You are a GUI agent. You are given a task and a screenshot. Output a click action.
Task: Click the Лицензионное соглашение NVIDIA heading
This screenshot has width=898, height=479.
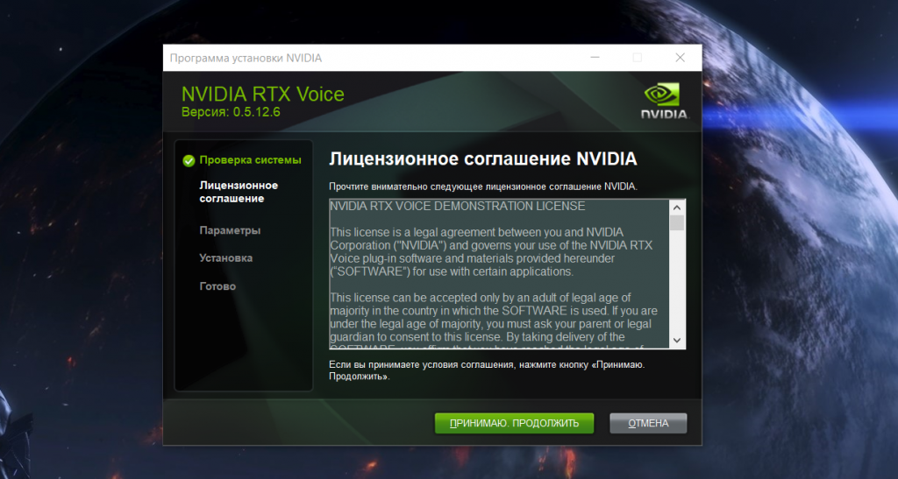[483, 158]
